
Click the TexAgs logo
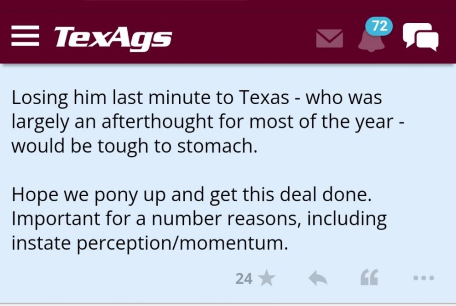coord(113,37)
